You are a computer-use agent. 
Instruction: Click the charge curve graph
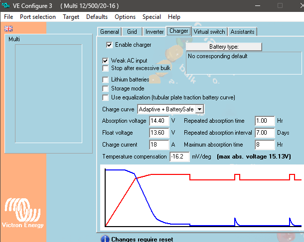pos(202,198)
